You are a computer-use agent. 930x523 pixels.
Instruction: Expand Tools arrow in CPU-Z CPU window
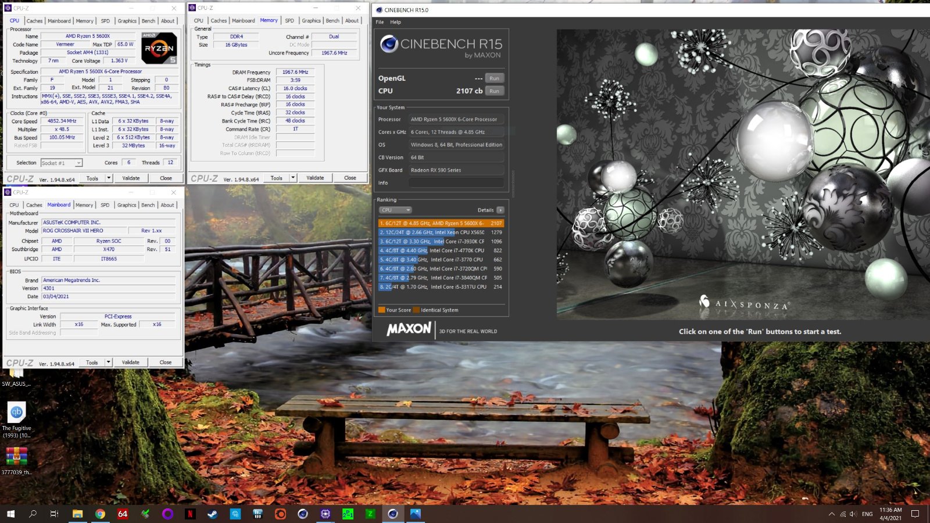point(109,178)
